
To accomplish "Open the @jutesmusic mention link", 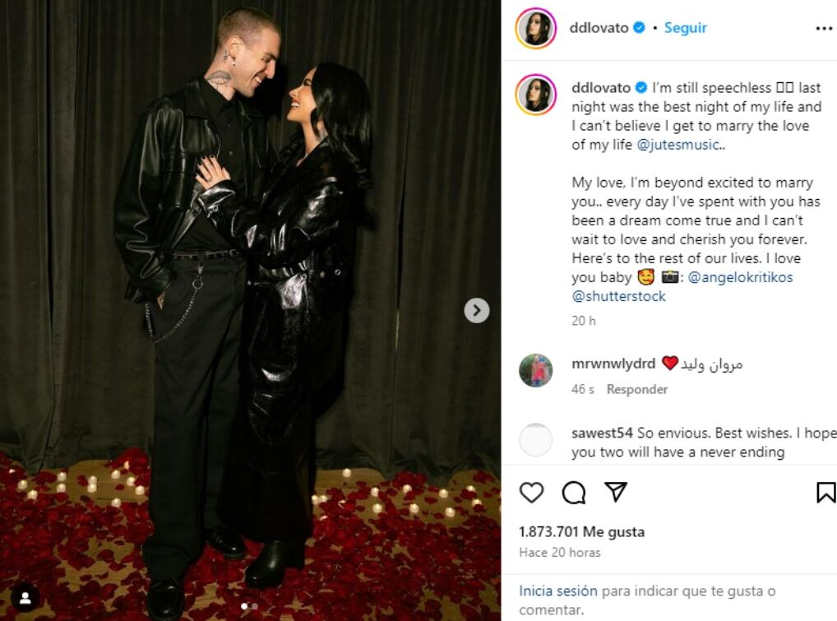I will tap(677, 145).
